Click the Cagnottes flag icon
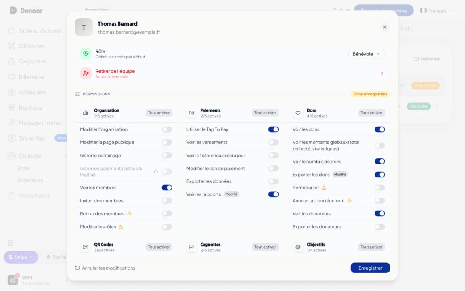Image resolution: width=465 pixels, height=291 pixels. pyautogui.click(x=192, y=247)
